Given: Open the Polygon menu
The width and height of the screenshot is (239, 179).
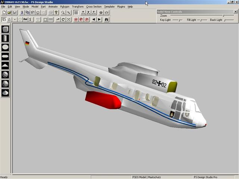Looking at the screenshot, I should coord(65,6).
